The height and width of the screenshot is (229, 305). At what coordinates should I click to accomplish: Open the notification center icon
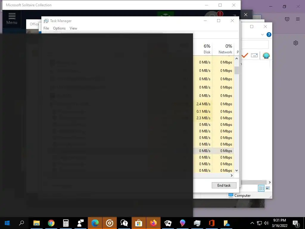click(x=296, y=223)
